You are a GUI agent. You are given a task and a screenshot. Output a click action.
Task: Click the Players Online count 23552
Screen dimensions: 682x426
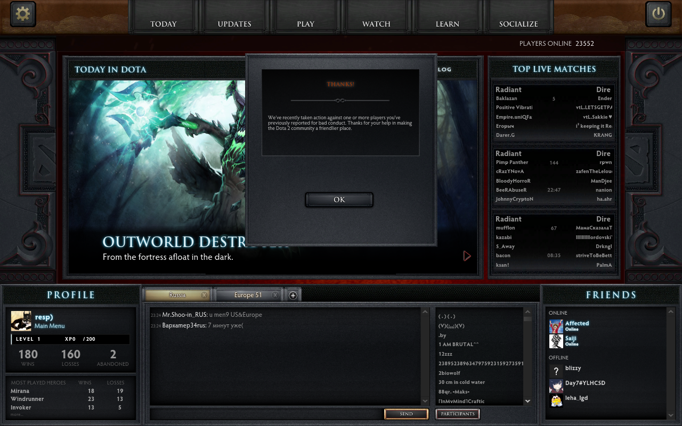584,44
